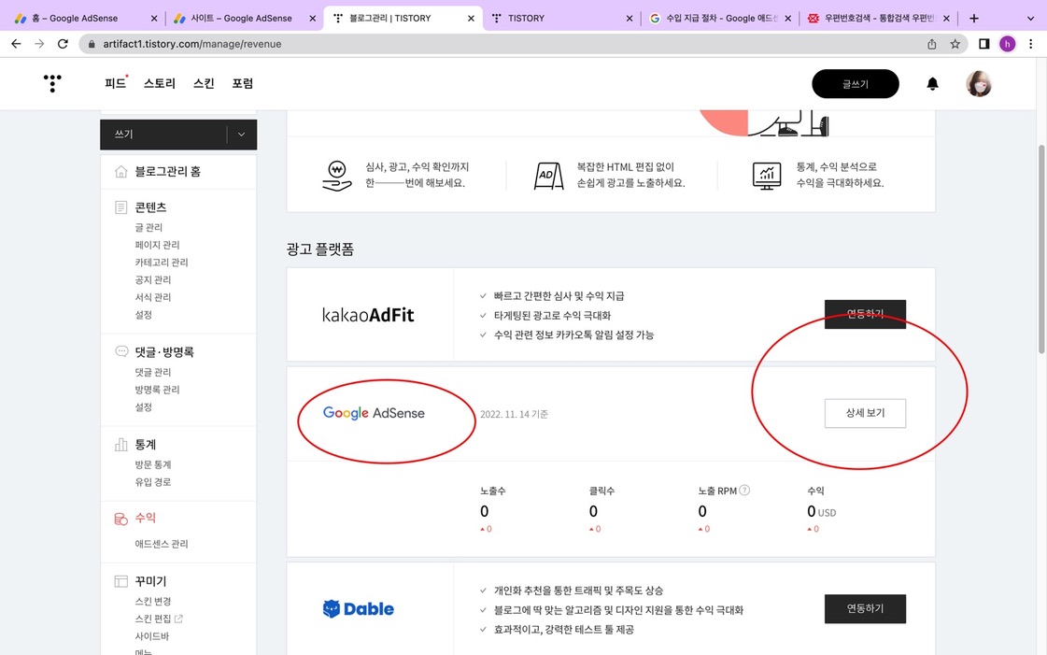The height and width of the screenshot is (655, 1047).
Task: Open the 스토리 menu
Action: click(160, 83)
